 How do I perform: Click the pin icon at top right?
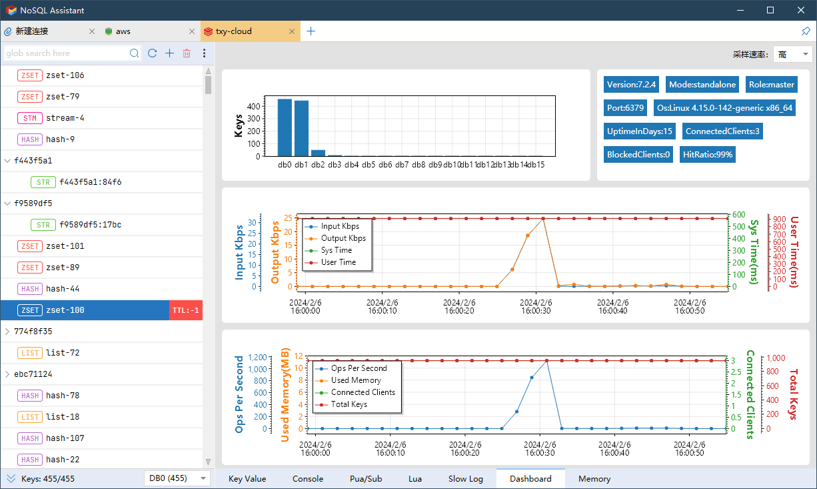pos(805,31)
